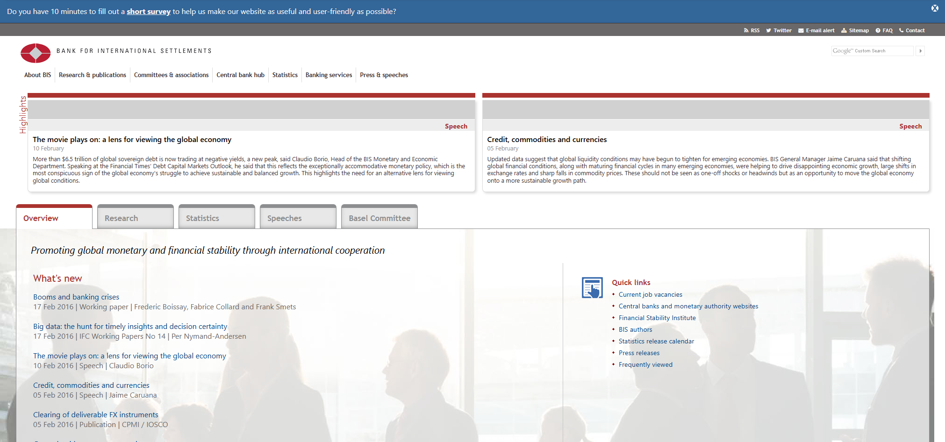
Task: Open Financial Stability Institute link
Action: click(x=657, y=318)
